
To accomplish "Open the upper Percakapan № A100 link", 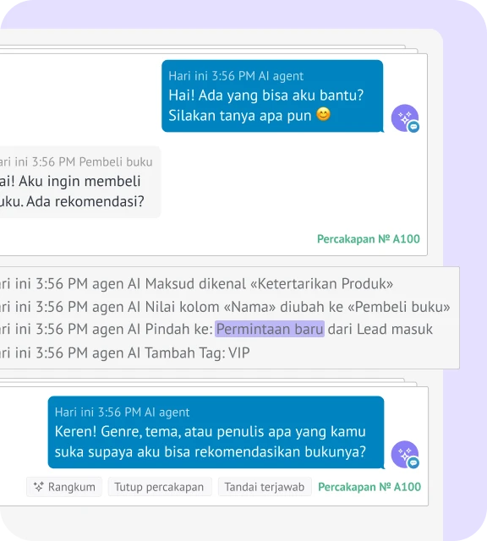I will [369, 238].
